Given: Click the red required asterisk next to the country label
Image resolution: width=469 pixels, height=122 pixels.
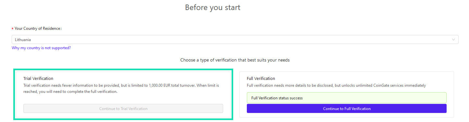Looking at the screenshot, I should tap(13, 29).
